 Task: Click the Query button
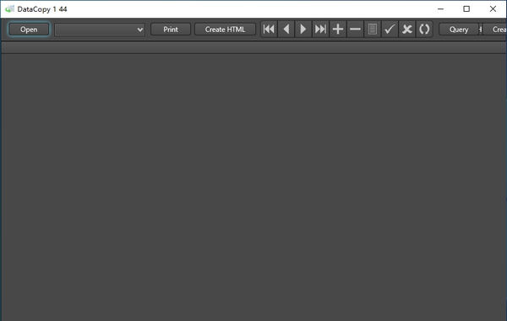(x=459, y=30)
